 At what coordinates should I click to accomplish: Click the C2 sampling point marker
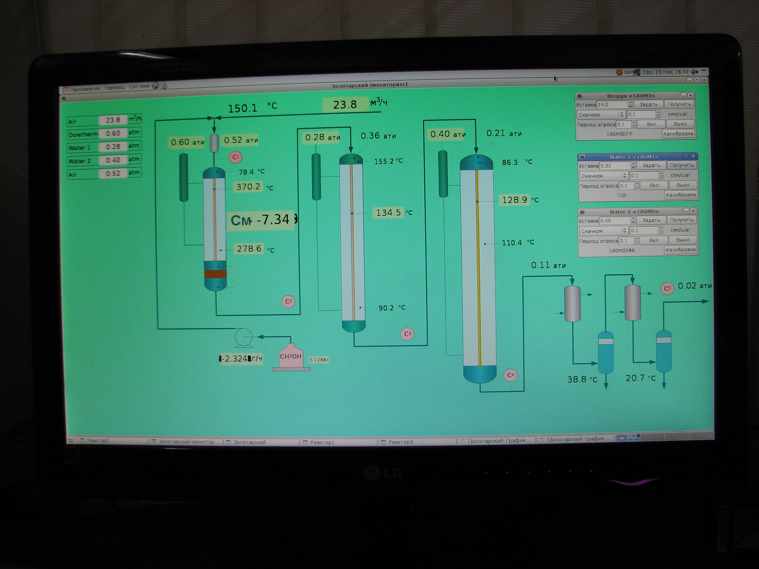(x=288, y=301)
